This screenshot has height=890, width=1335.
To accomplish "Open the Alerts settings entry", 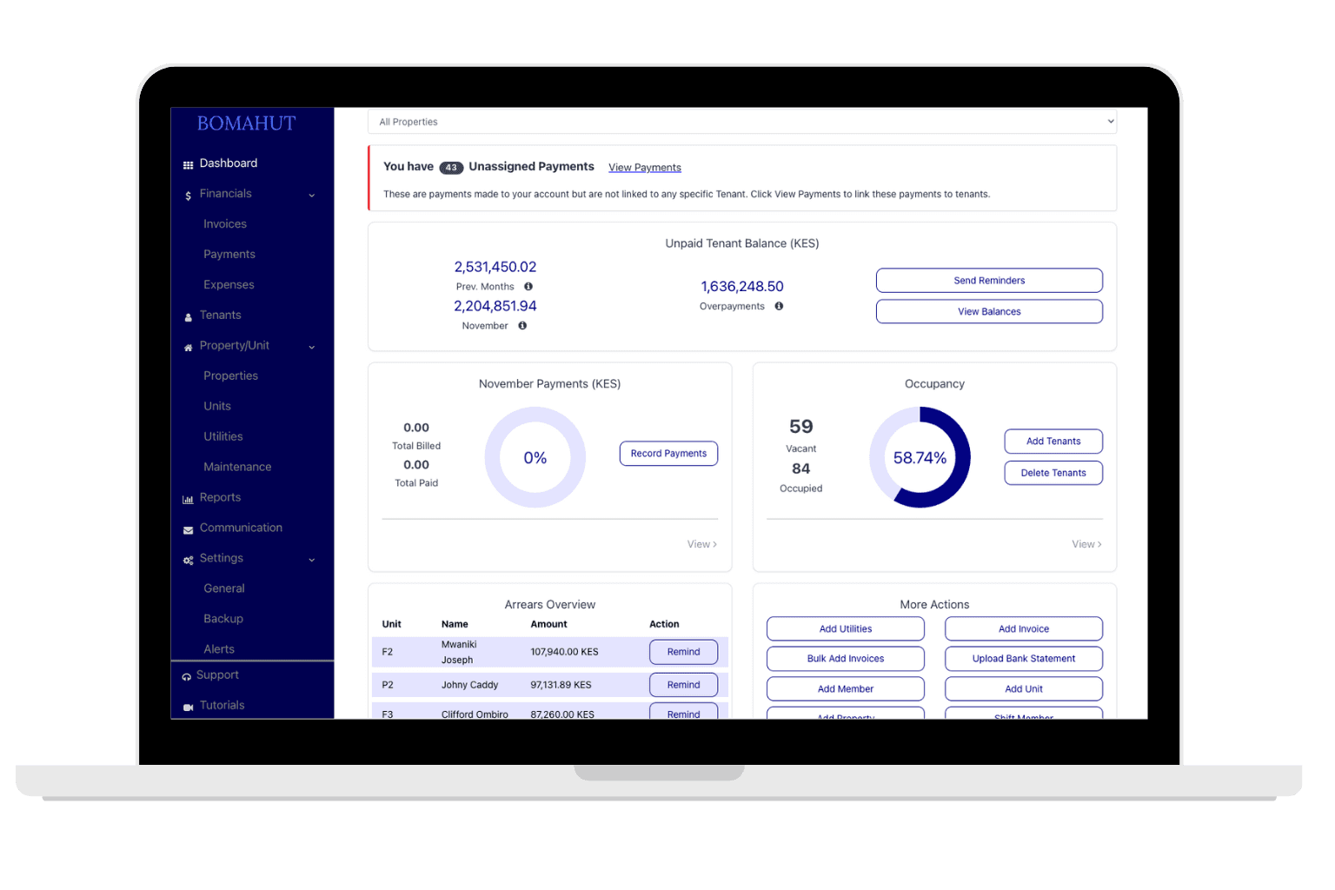I will [x=219, y=648].
